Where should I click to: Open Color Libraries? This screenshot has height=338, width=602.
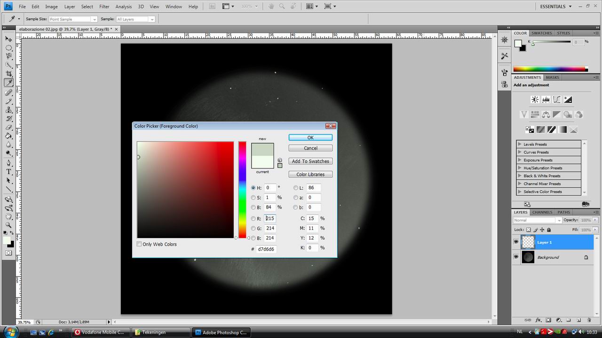(310, 174)
